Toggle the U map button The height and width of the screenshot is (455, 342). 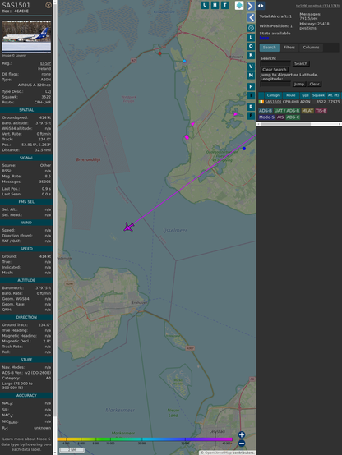coord(205,5)
